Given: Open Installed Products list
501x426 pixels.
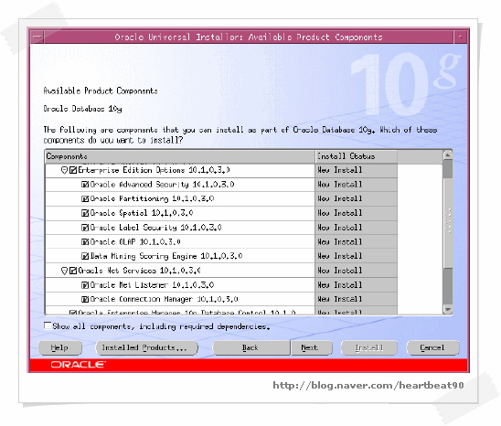Looking at the screenshot, I should 146,347.
